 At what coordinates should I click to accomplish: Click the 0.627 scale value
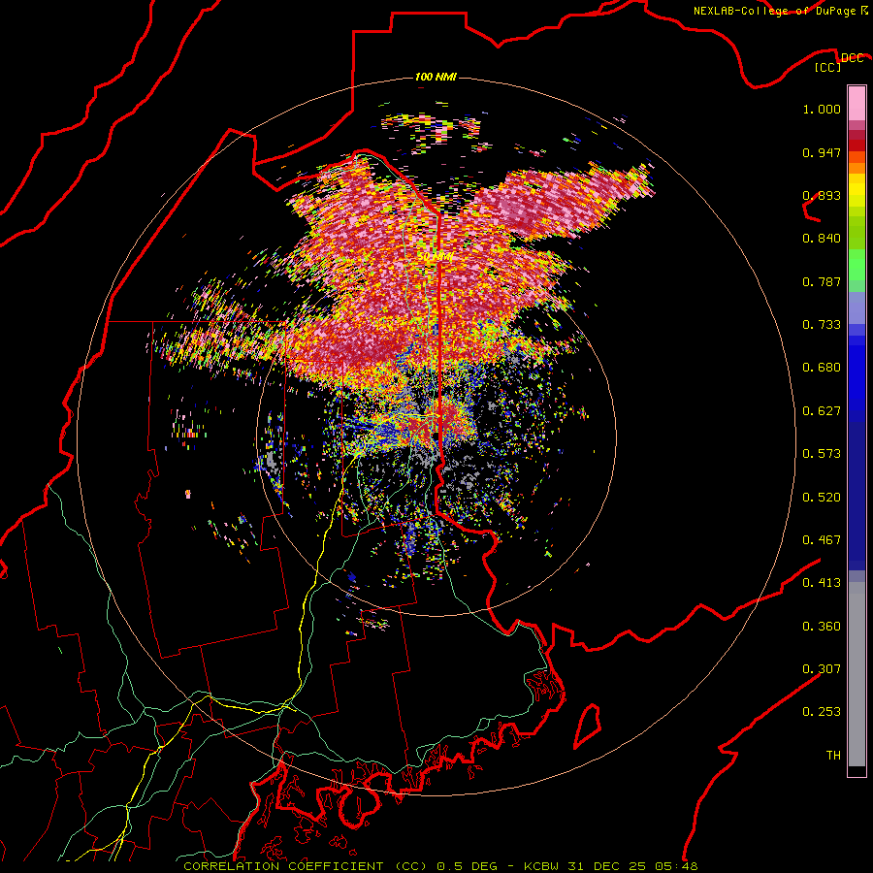[822, 411]
